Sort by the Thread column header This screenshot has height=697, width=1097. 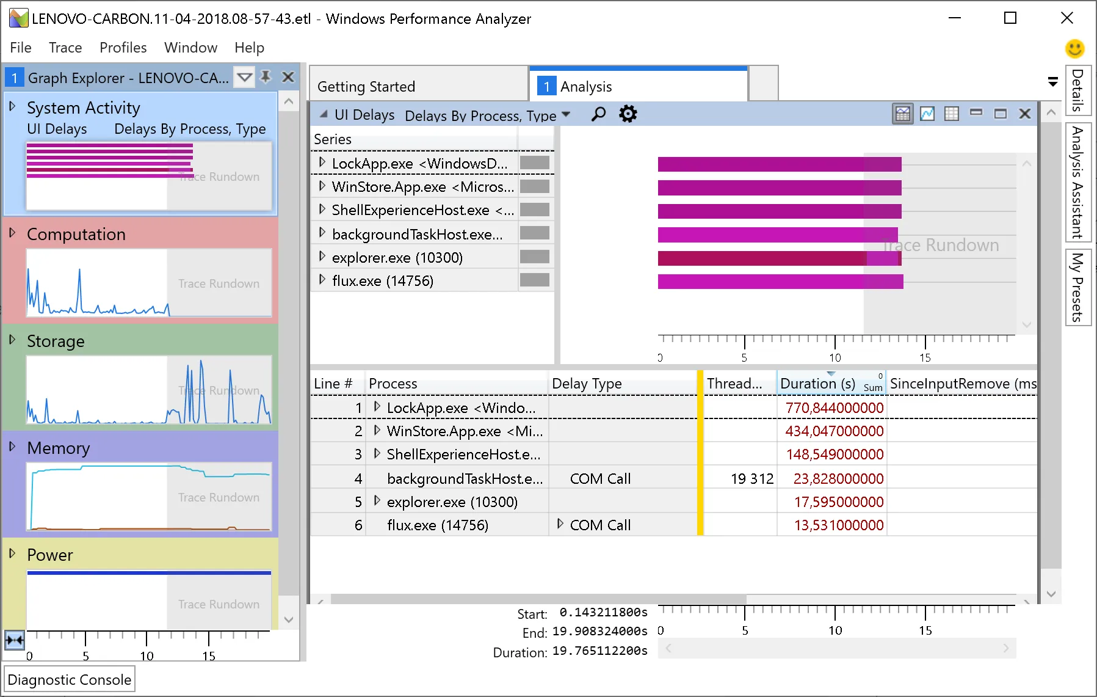pyautogui.click(x=740, y=383)
